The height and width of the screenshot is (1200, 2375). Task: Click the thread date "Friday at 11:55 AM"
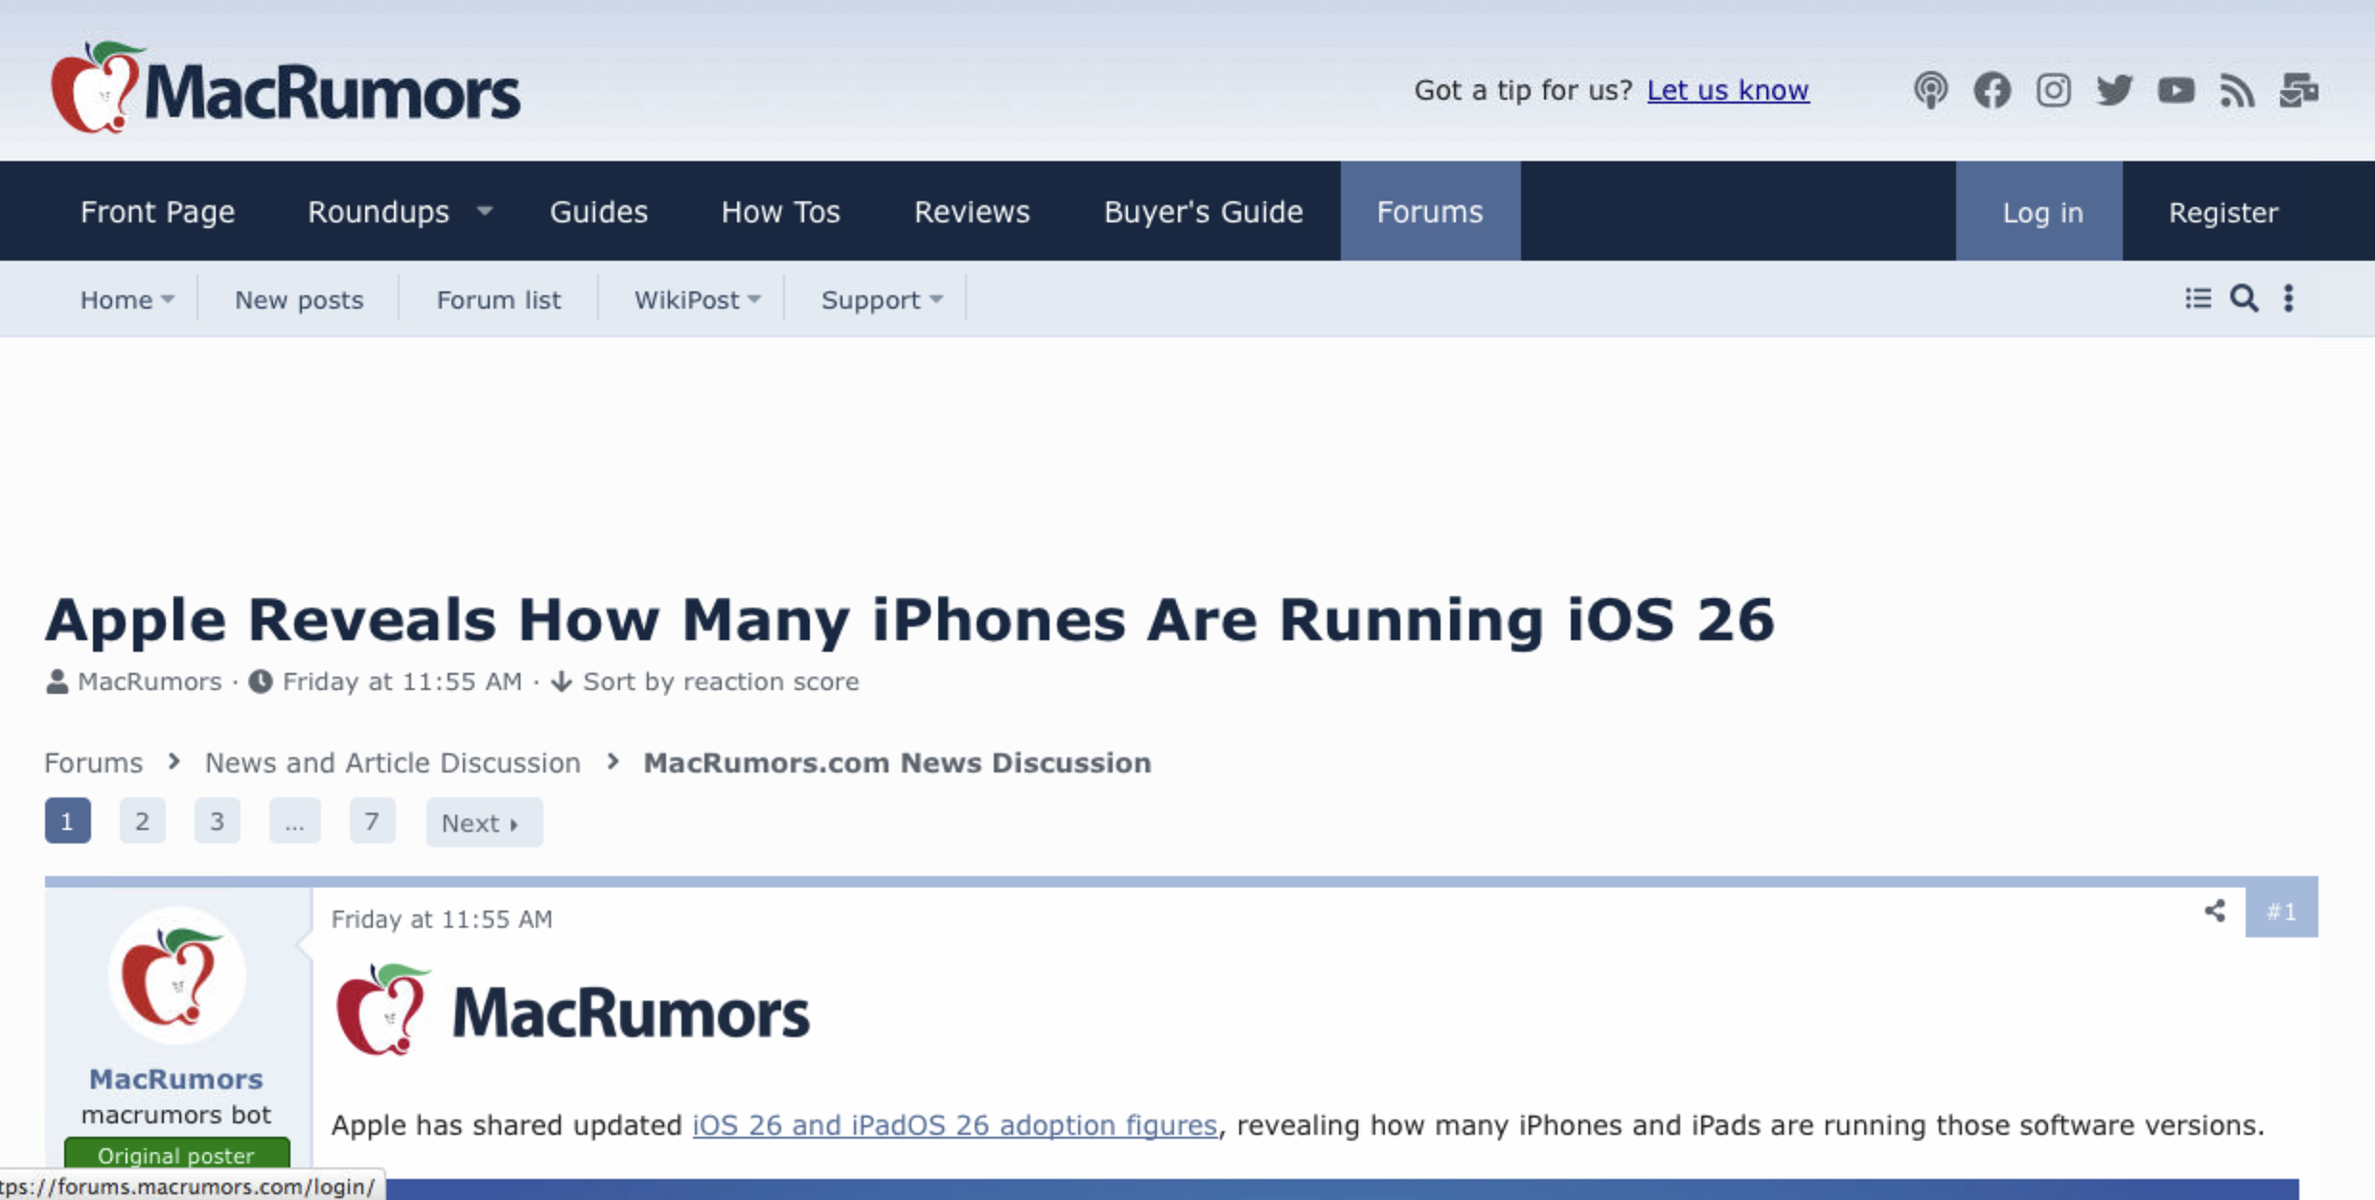[x=403, y=681]
